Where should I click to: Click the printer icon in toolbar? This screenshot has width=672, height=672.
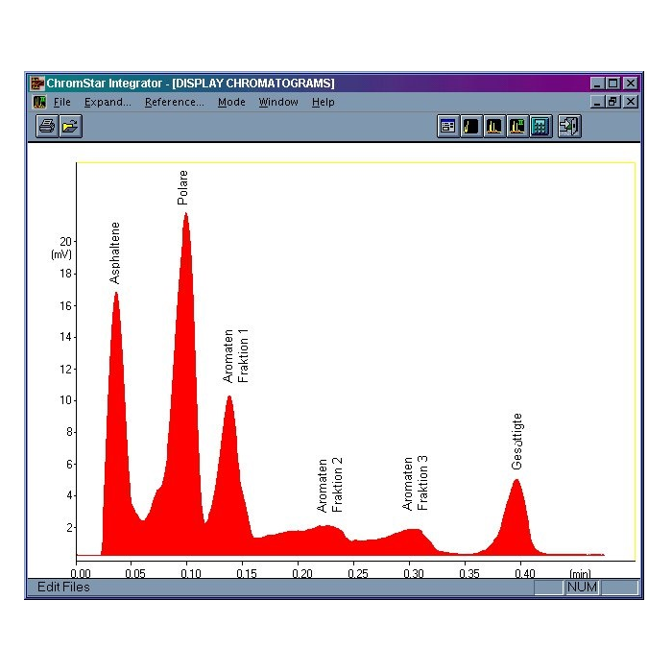click(x=46, y=126)
